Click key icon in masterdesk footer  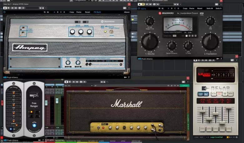(x=218, y=59)
